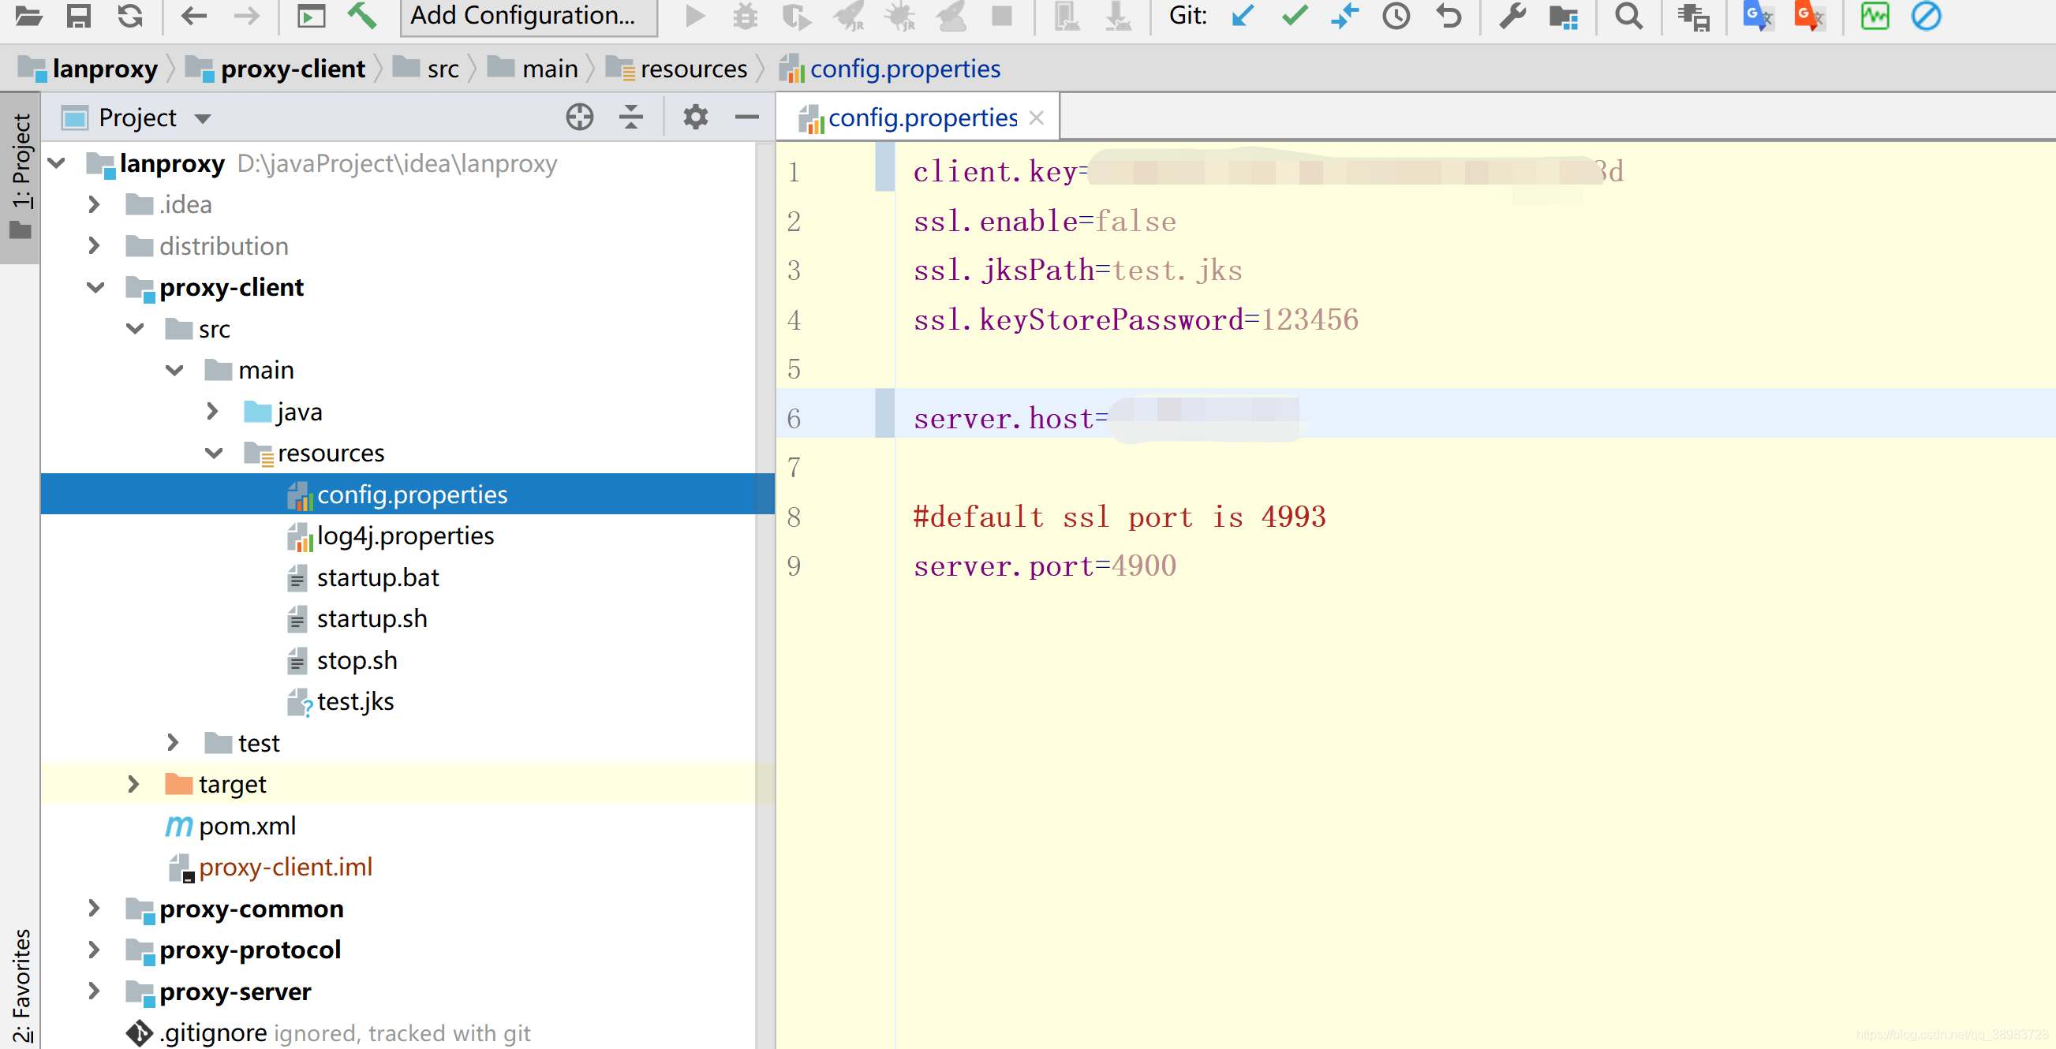Toggle the 1: Project side tab
The height and width of the screenshot is (1049, 2056).
pyautogui.click(x=20, y=177)
